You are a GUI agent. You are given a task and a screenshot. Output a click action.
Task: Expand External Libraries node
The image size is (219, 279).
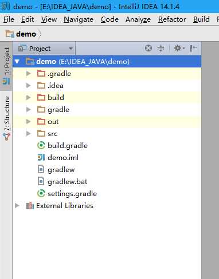pyautogui.click(x=17, y=205)
